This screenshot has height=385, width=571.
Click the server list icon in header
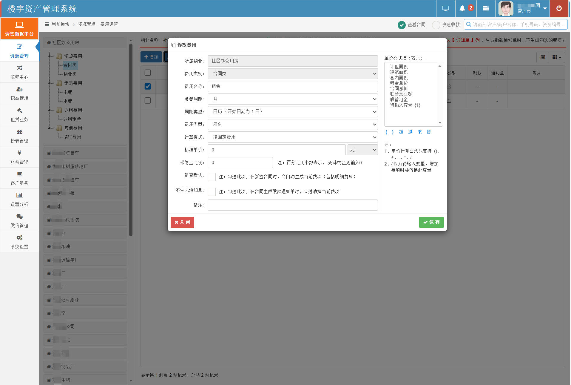coord(486,8)
